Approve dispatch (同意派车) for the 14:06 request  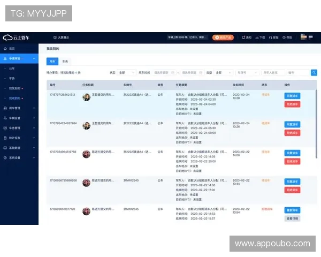pos(292,153)
